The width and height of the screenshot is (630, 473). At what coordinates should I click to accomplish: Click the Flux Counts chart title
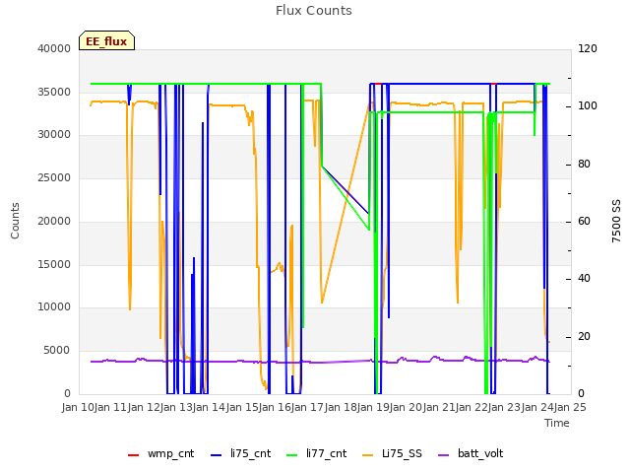[314, 10]
